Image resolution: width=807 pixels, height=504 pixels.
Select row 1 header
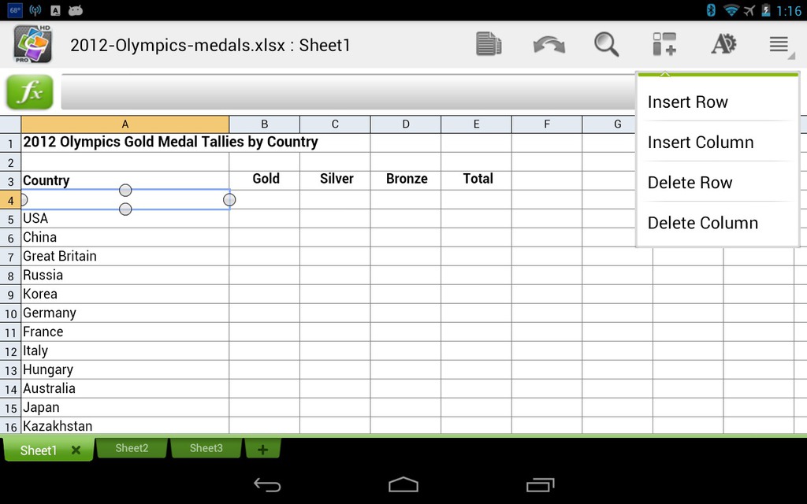10,143
